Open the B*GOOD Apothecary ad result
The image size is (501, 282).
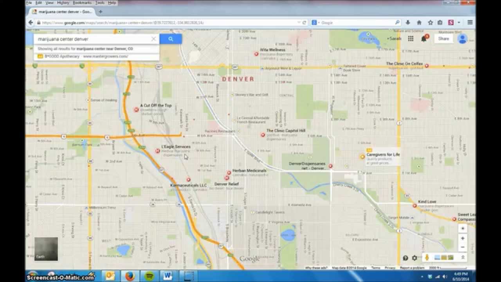point(96,56)
